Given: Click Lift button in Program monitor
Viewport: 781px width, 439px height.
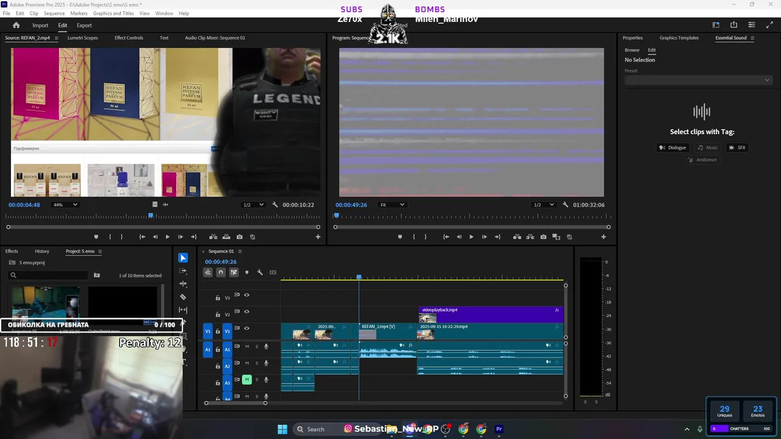Looking at the screenshot, I should (x=517, y=237).
